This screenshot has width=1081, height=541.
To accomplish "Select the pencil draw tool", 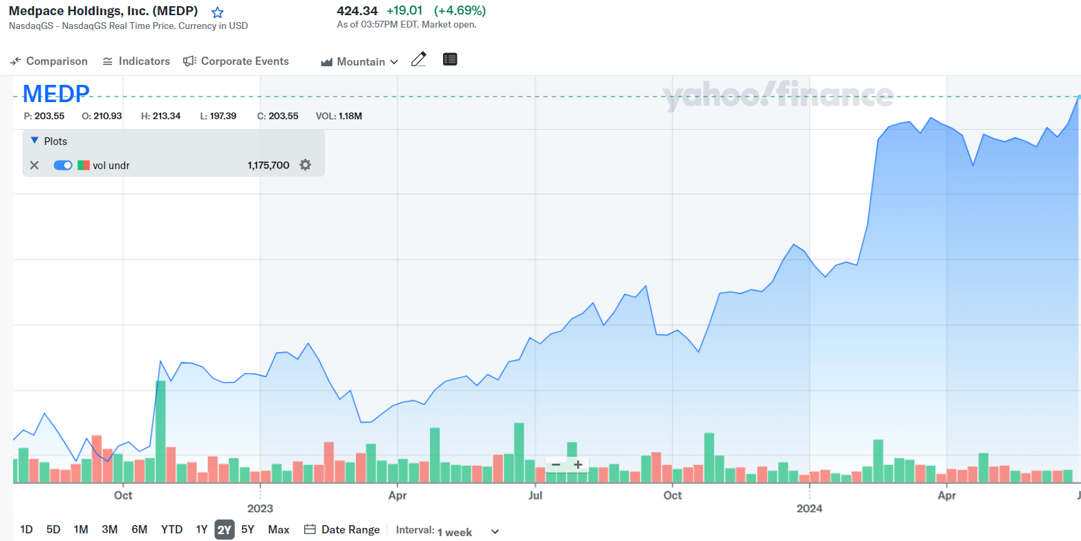I will click(418, 60).
